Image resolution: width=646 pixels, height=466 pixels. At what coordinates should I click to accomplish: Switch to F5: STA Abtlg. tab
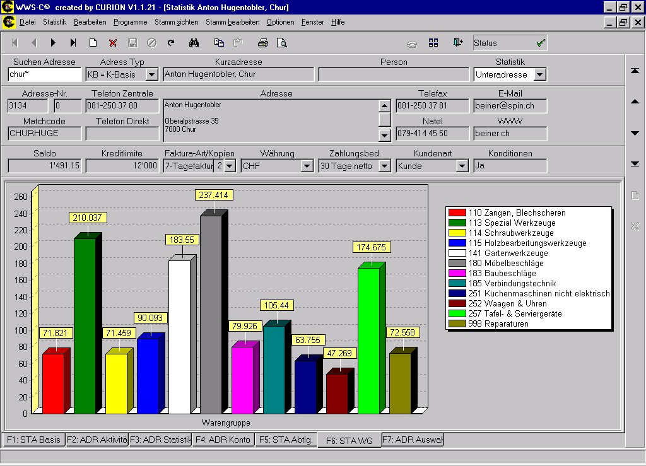click(x=286, y=440)
